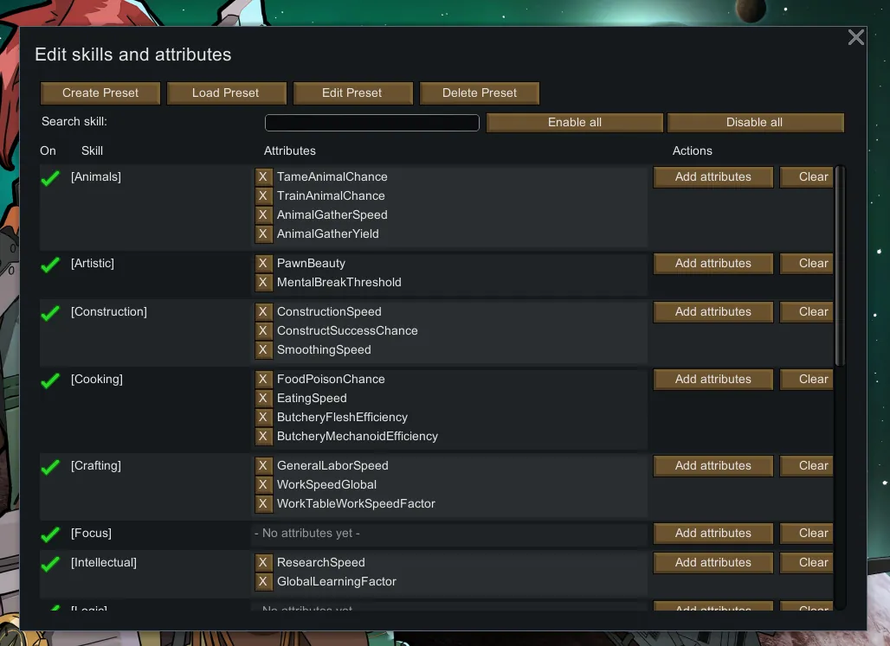Image resolution: width=890 pixels, height=646 pixels.
Task: Click the X next to WorkSpeedGlobal
Action: (264, 484)
